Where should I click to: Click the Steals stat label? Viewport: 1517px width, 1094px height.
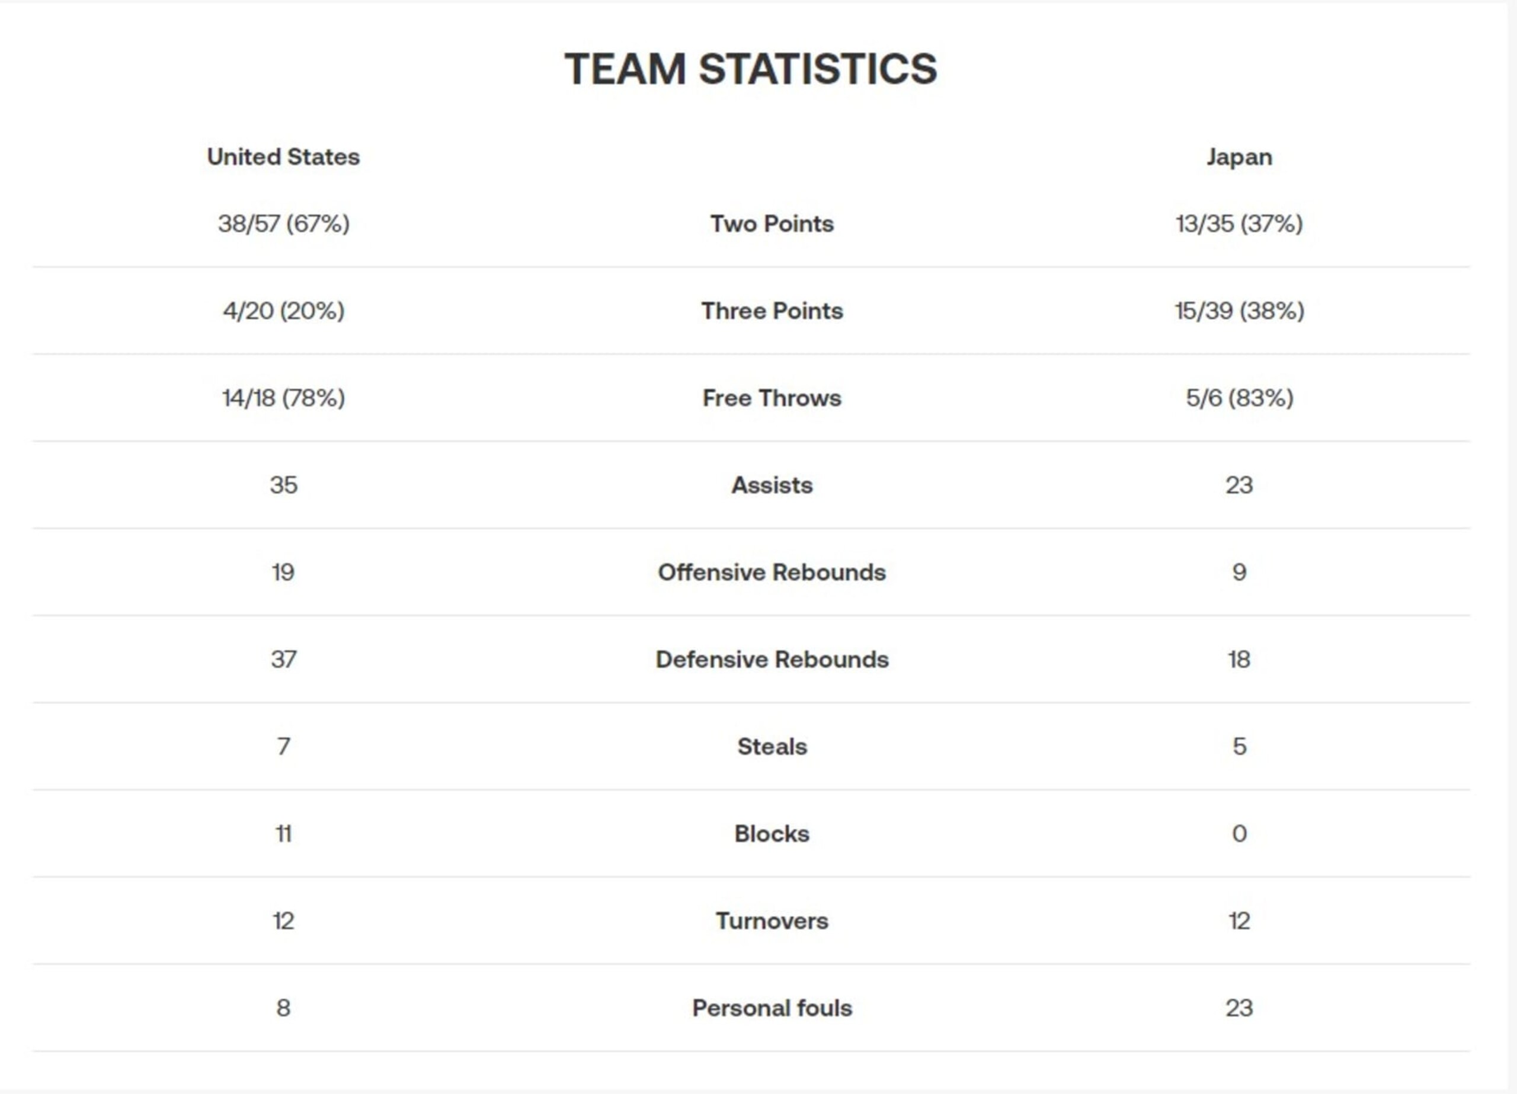pyautogui.click(x=772, y=746)
